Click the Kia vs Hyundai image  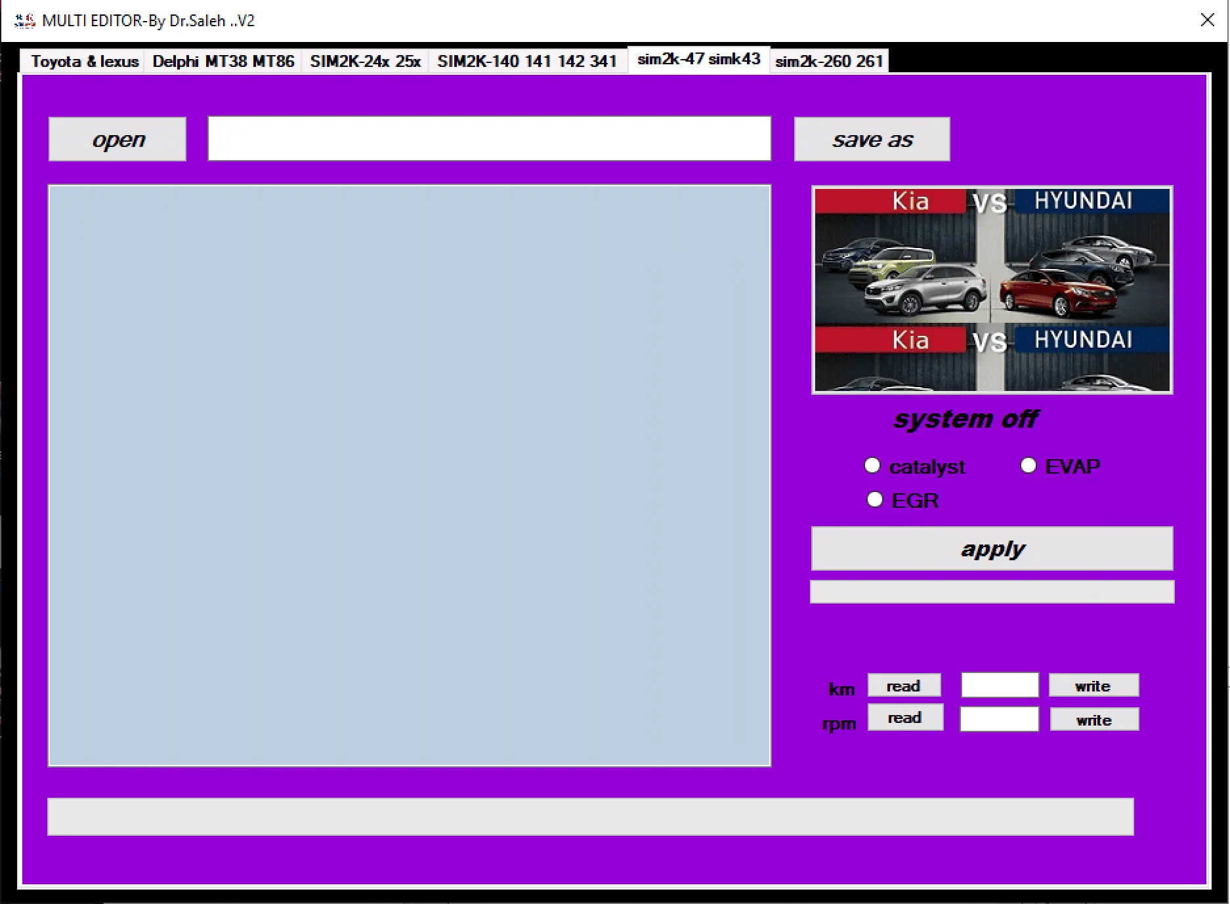pos(992,290)
